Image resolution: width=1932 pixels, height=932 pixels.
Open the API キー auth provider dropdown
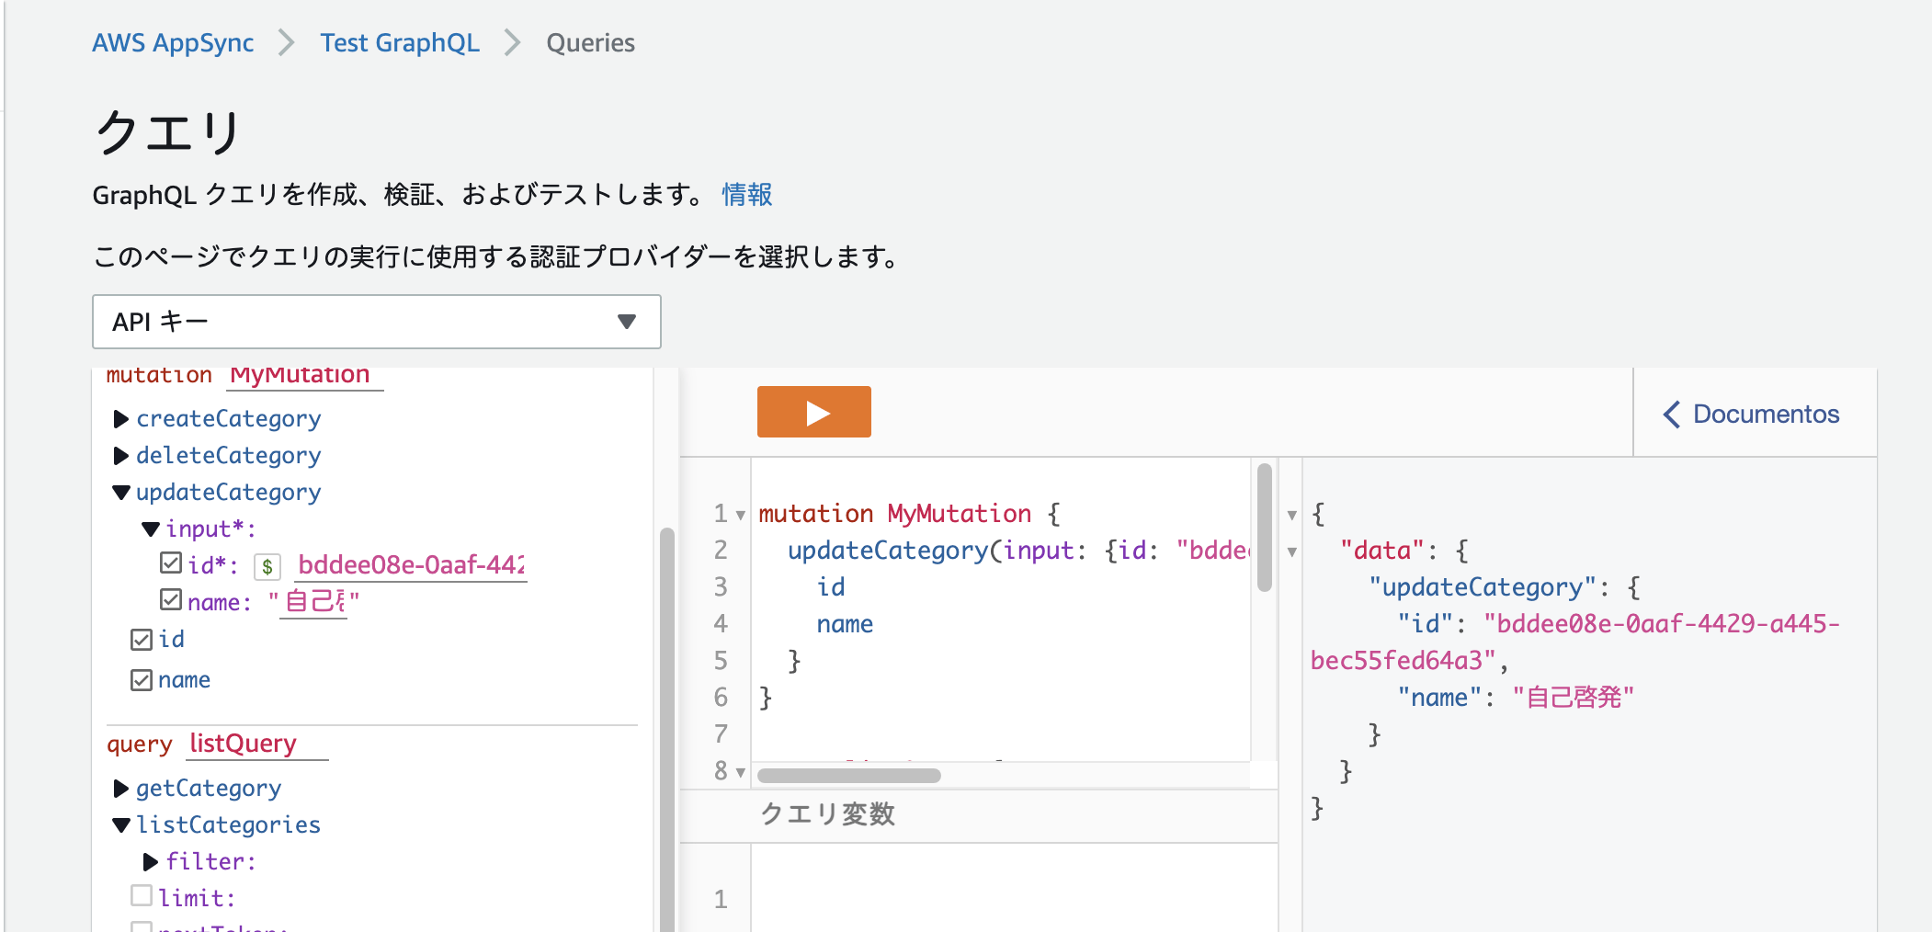377,322
